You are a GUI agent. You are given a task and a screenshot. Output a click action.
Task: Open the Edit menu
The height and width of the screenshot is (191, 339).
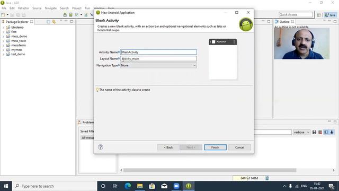click(12, 8)
